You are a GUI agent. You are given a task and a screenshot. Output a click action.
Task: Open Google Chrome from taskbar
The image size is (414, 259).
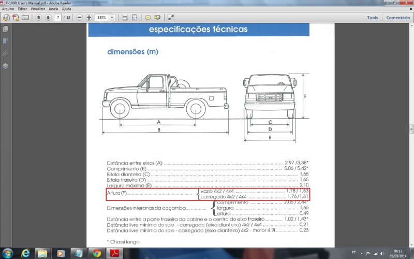(97, 253)
